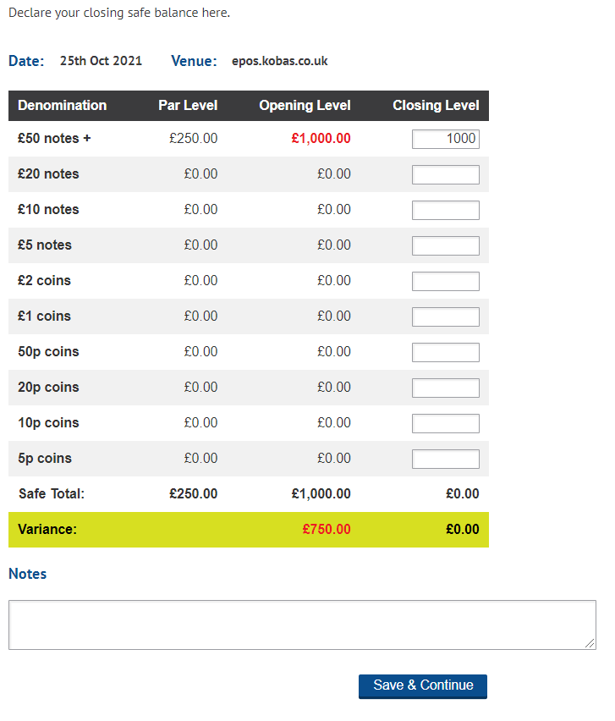Click the epos.kobas.co.uk venue name
This screenshot has width=615, height=721.
279,61
